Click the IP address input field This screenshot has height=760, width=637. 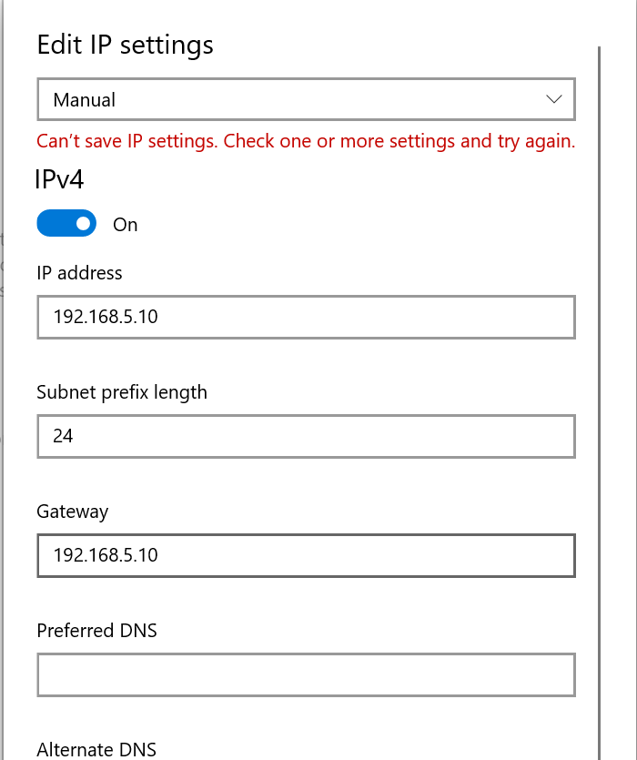[x=306, y=317]
